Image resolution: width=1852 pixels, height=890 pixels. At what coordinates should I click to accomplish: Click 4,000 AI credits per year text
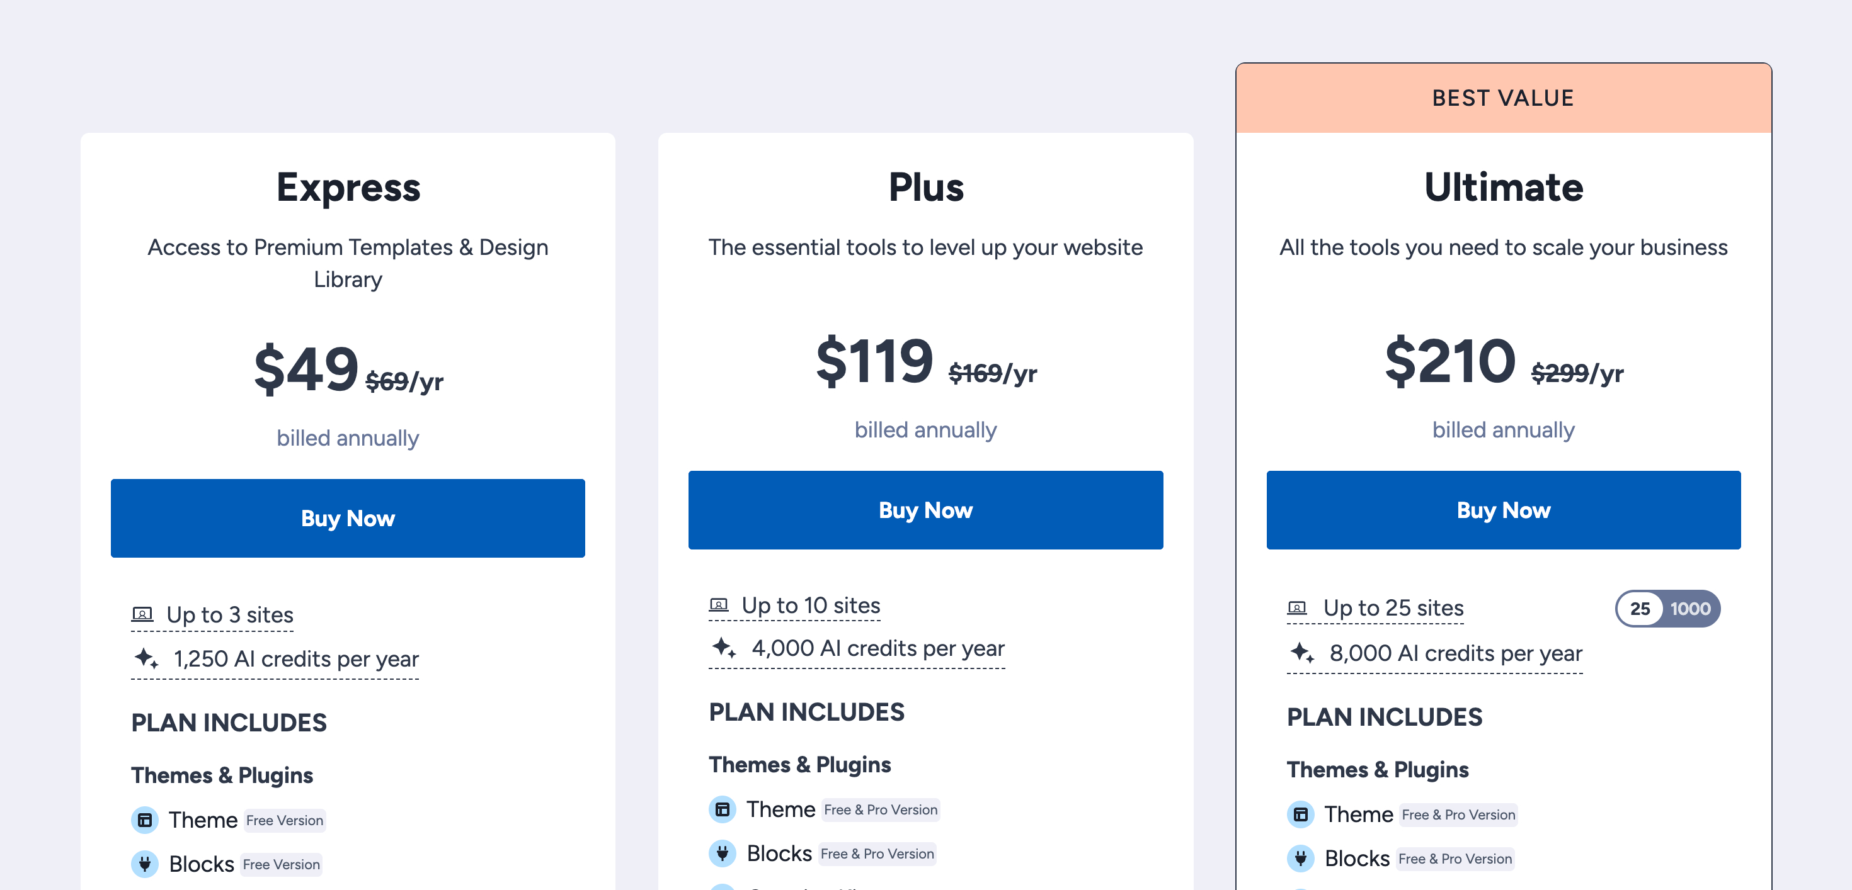point(878,648)
